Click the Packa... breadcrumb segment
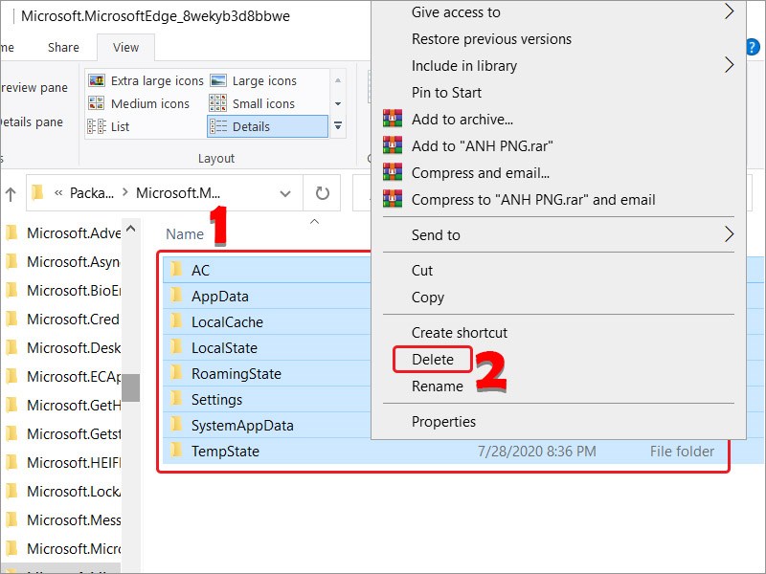766x574 pixels. 92,193
